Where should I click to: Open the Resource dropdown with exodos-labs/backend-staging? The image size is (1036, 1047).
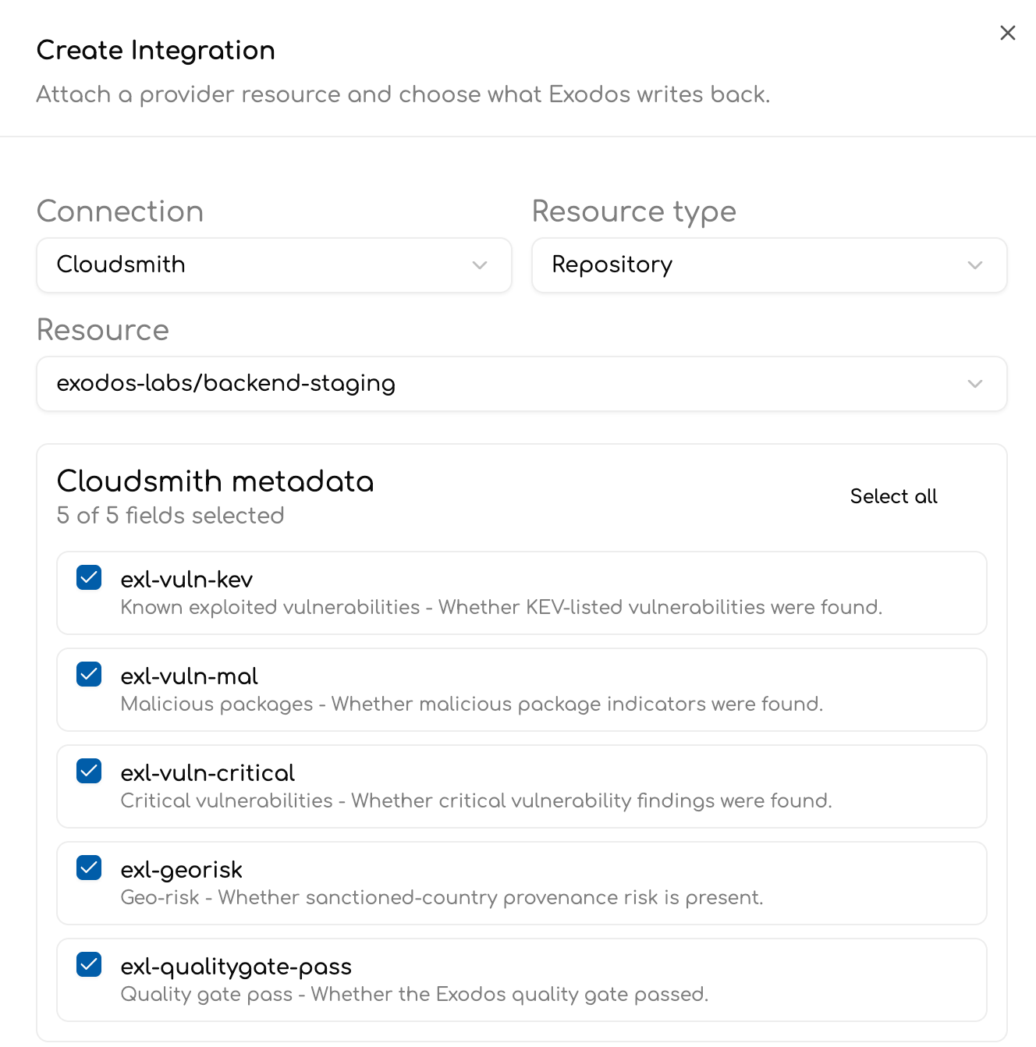point(522,384)
